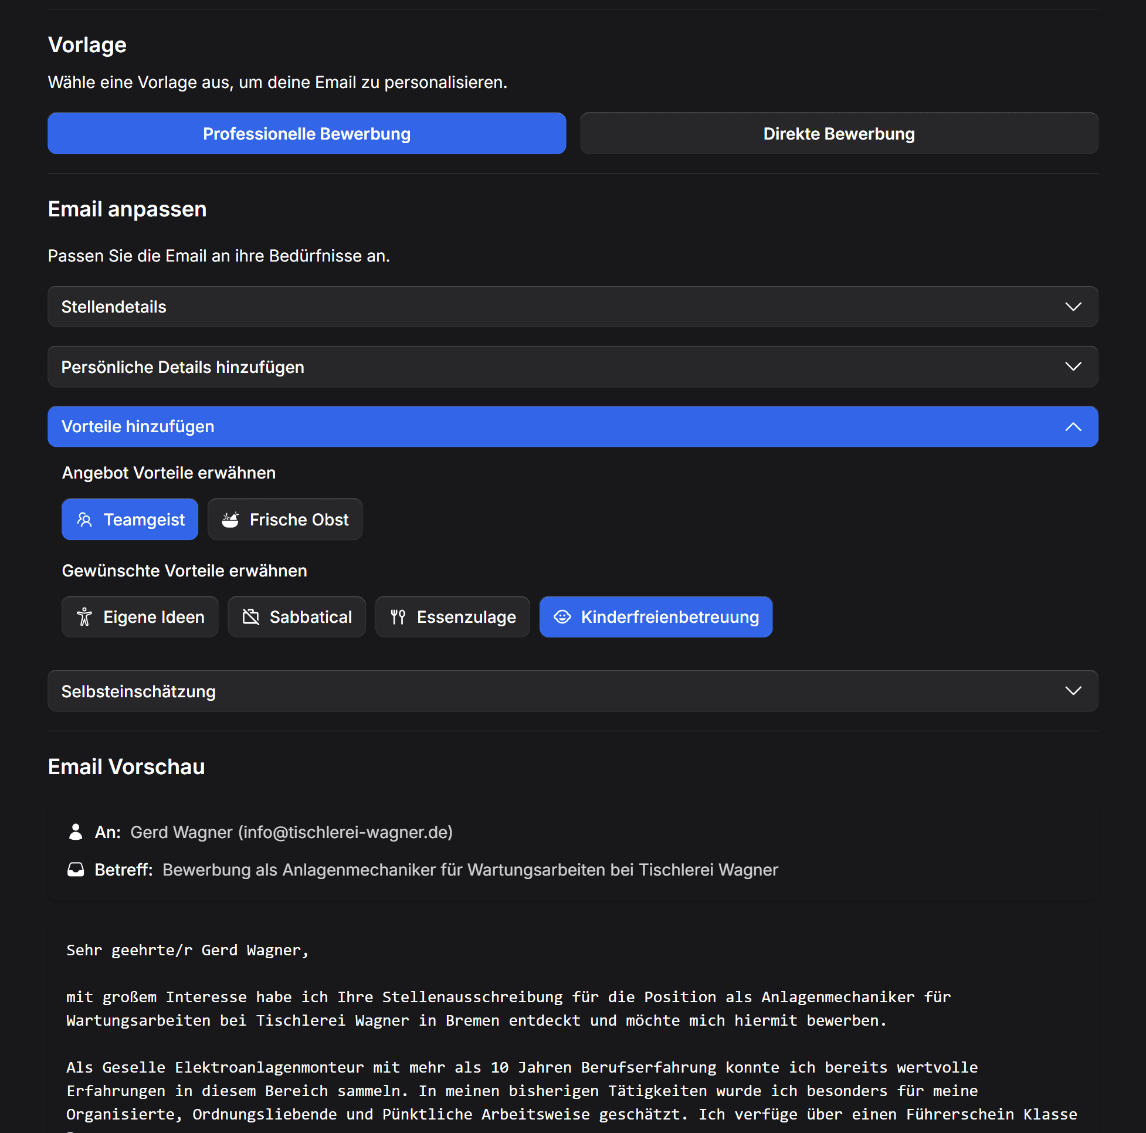Disable the Kinderfreienbetreuung benefit

click(x=656, y=616)
